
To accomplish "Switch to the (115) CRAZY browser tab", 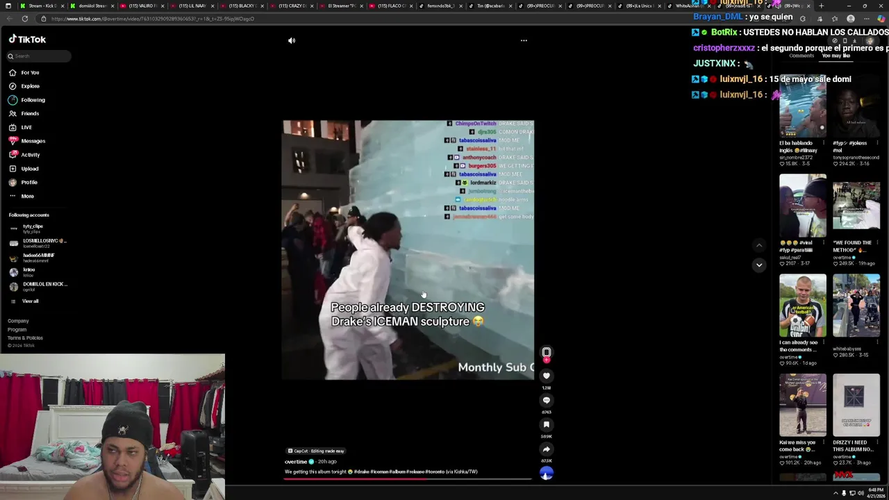I will coord(290,6).
